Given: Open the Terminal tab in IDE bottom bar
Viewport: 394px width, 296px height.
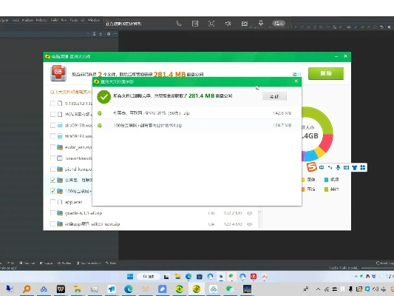Looking at the screenshot, I should point(27,263).
